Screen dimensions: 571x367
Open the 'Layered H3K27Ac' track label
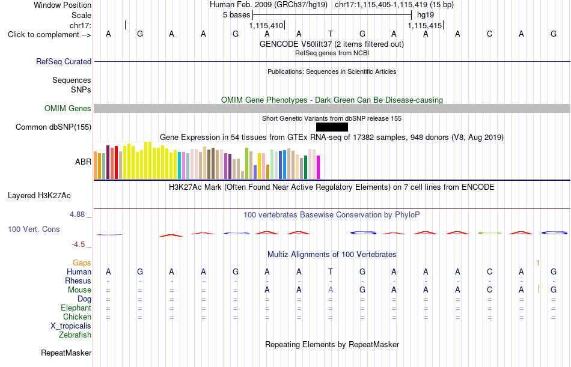(39, 196)
